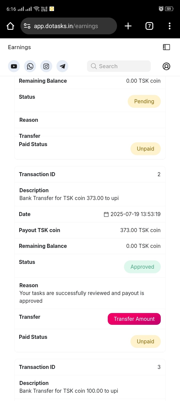180x401 pixels.
Task: Tap the calendar icon beside the date
Action: click(106, 214)
